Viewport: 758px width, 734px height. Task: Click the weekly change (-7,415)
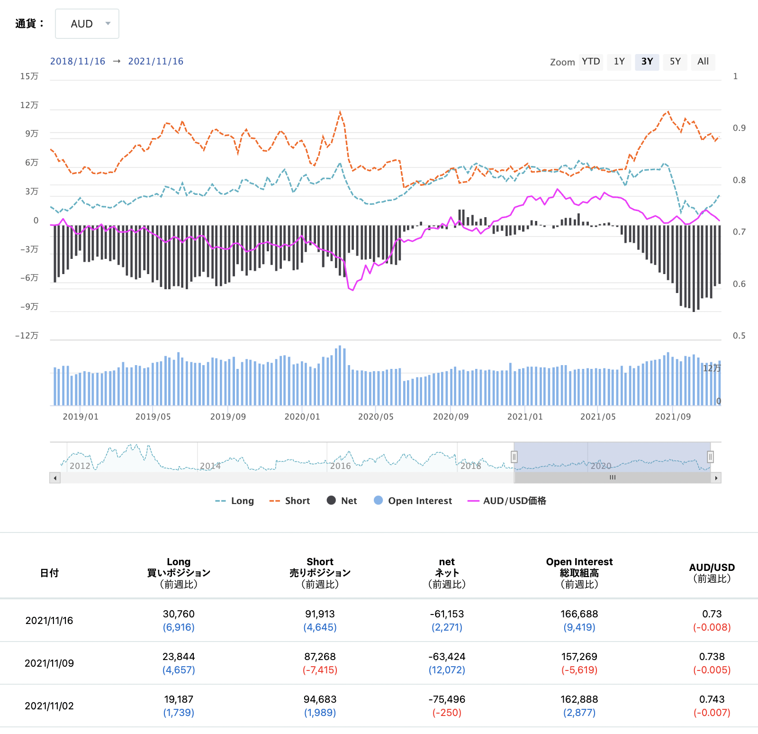pos(320,670)
